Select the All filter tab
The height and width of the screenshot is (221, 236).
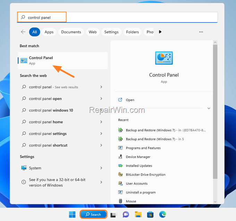[35, 32]
